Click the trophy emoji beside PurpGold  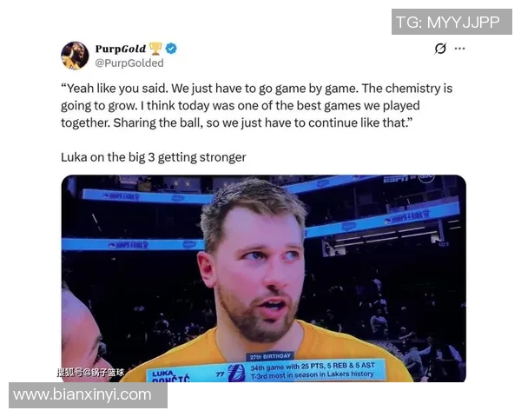pos(155,49)
